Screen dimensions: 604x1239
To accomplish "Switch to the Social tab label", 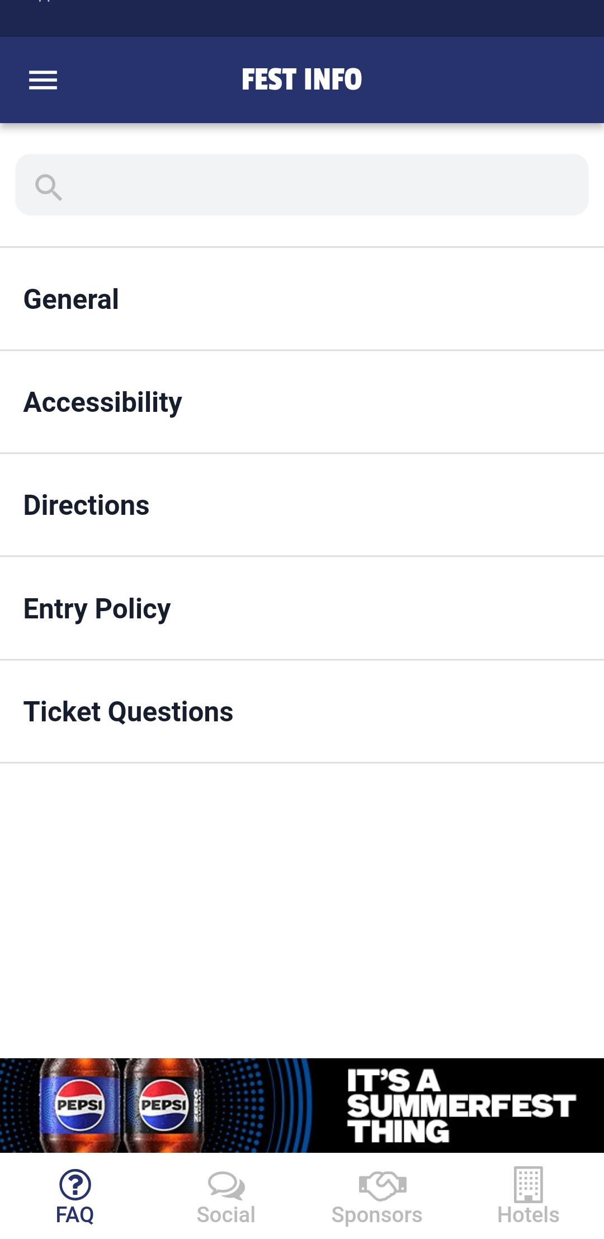I will pos(226,1215).
